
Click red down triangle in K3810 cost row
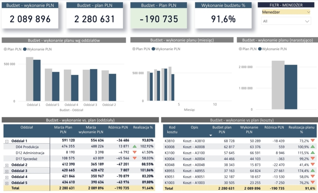pos(312,141)
